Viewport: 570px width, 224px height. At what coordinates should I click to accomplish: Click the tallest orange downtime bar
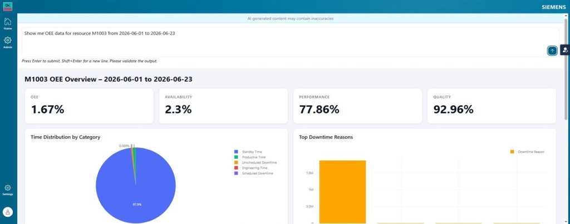342,192
